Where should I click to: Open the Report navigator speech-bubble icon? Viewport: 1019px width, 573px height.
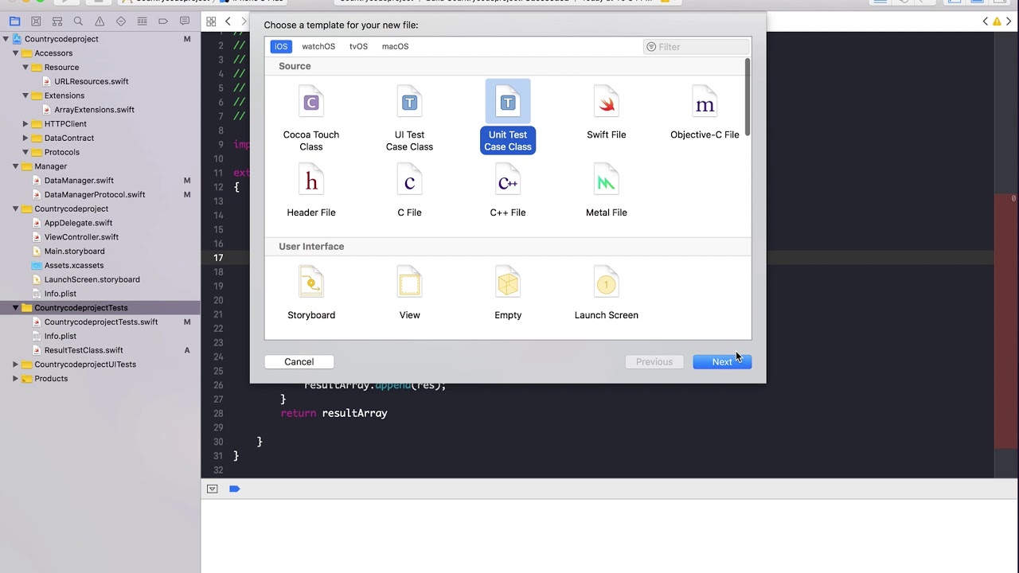(x=185, y=21)
